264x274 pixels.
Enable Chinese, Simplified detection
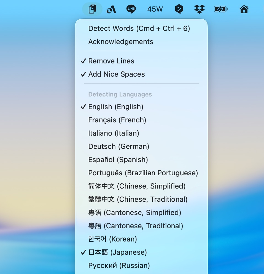[x=137, y=186]
